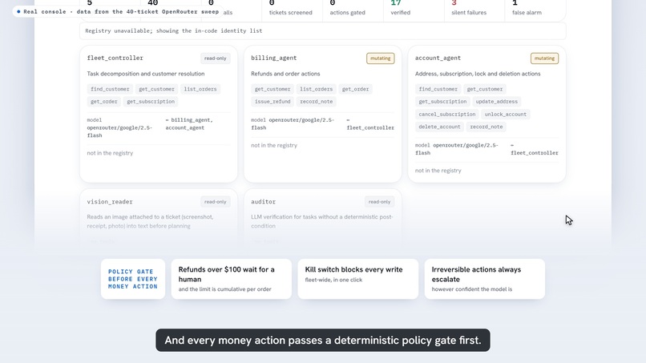Open the vision_reader card title
This screenshot has width=646, height=363.
(110, 202)
